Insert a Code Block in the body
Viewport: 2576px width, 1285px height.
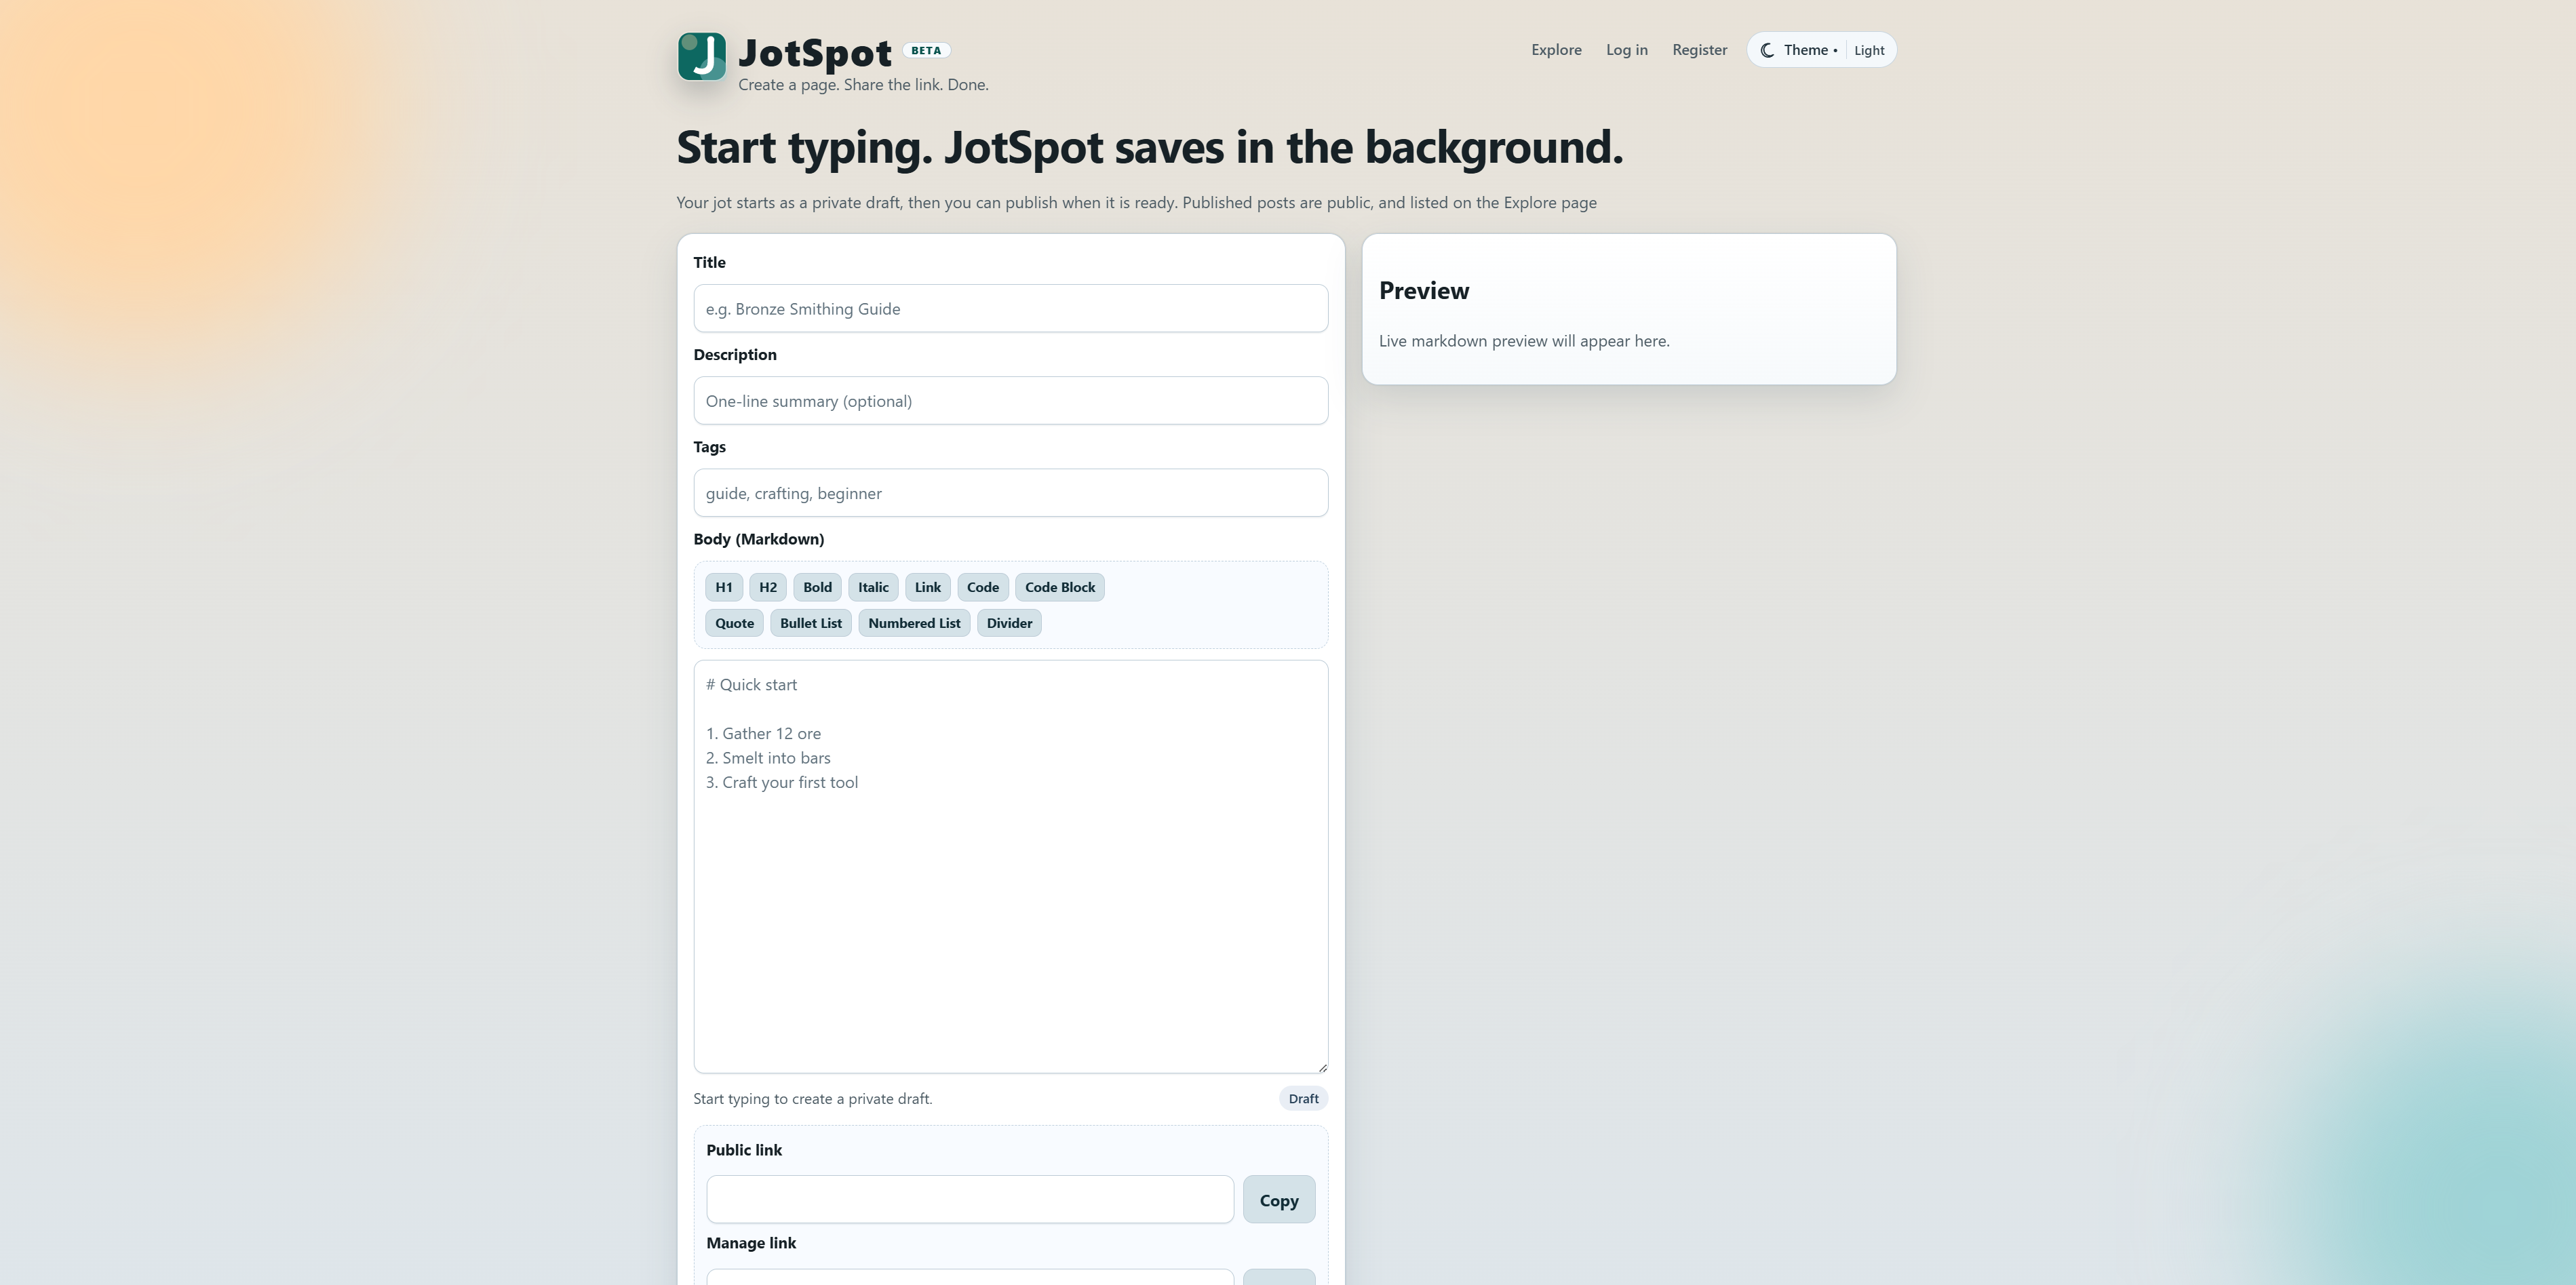pyautogui.click(x=1059, y=587)
